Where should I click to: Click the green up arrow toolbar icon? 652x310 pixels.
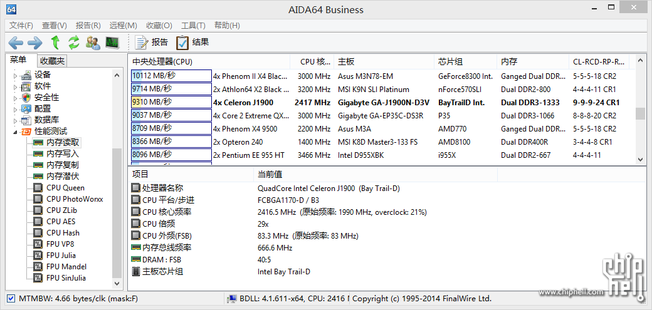55,42
